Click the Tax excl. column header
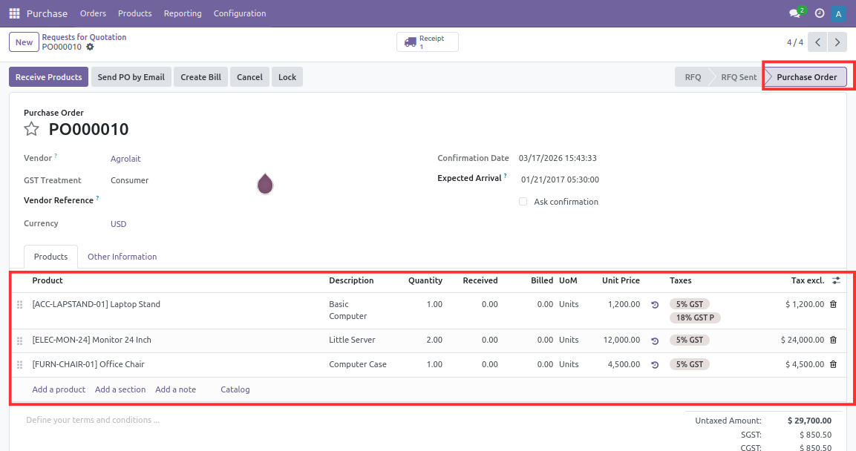This screenshot has width=856, height=451. (x=808, y=280)
